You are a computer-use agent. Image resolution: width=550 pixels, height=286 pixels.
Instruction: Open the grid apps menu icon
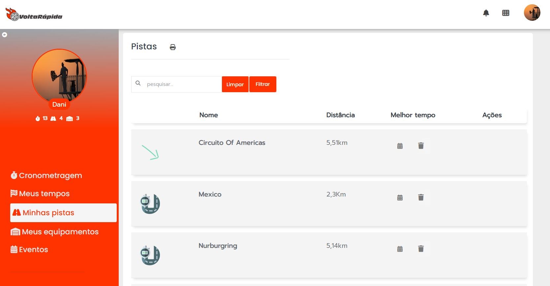pos(505,13)
